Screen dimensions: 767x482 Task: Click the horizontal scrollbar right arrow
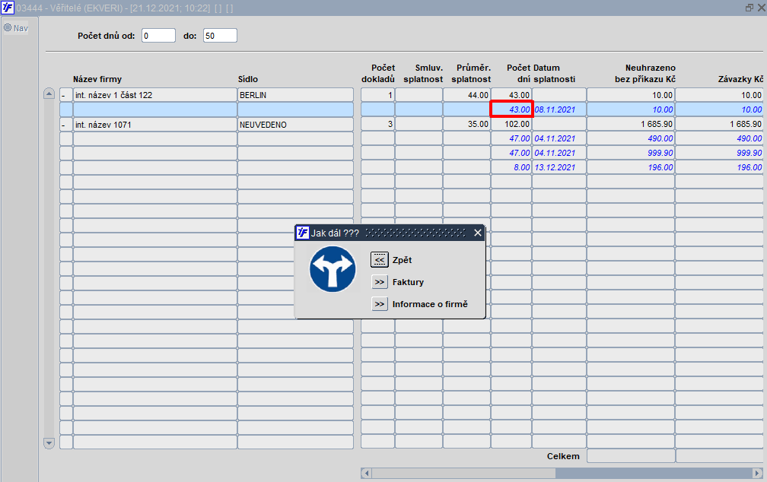click(757, 473)
